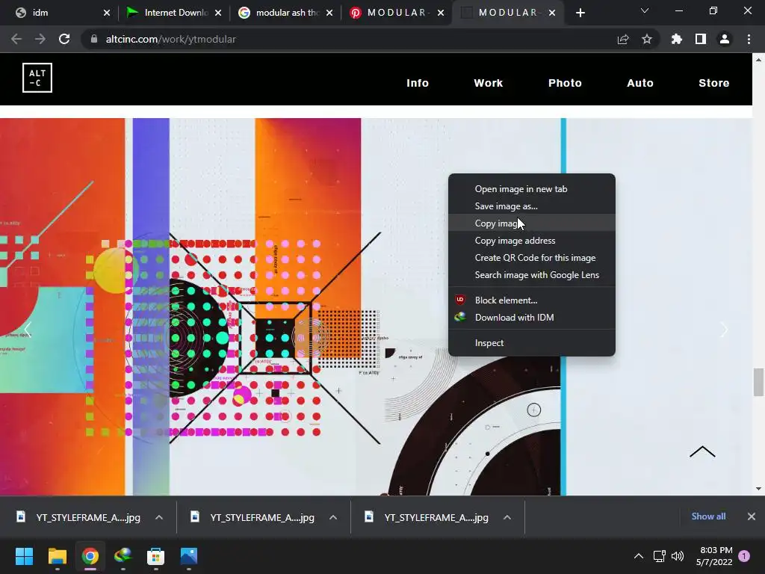The width and height of the screenshot is (765, 574).
Task: Expand options for first YT_STYLEFRAME download
Action: click(x=159, y=517)
